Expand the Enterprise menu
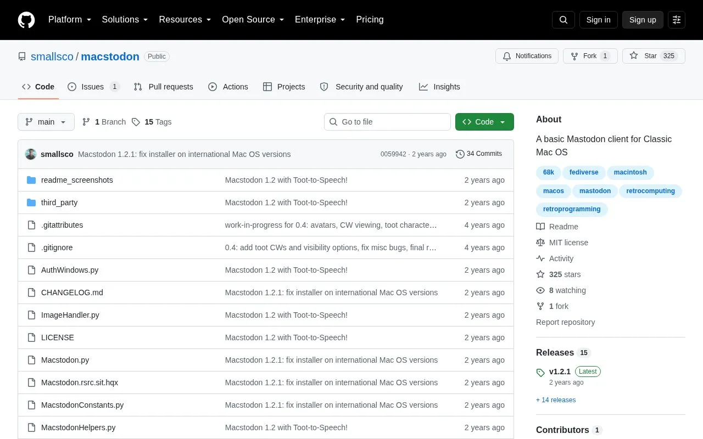The image size is (703, 439). pos(320,20)
